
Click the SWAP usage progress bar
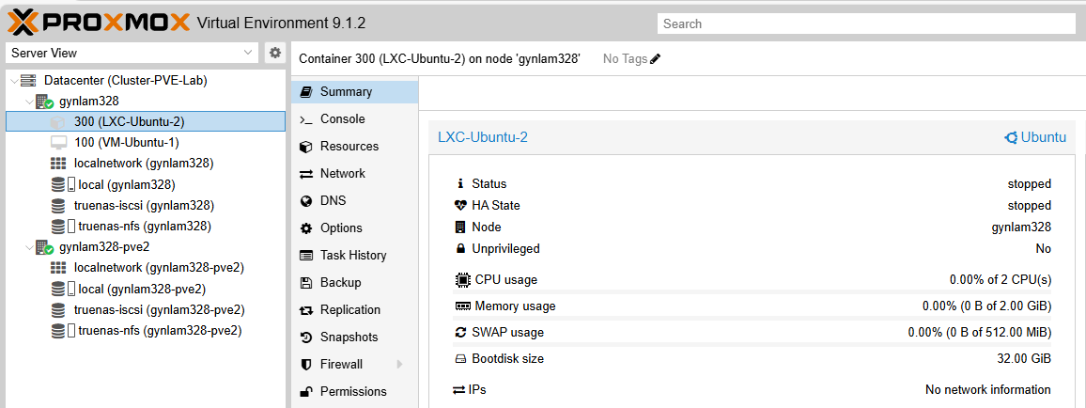pyautogui.click(x=752, y=344)
